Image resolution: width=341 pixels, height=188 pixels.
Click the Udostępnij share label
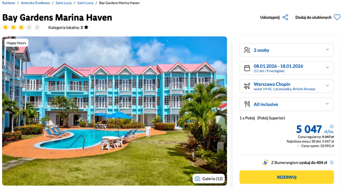coord(270,17)
